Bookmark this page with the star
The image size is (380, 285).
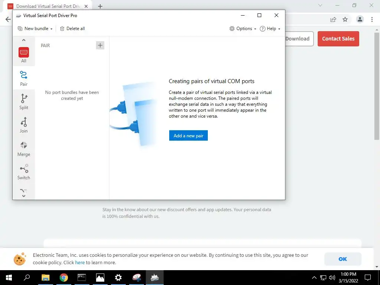pos(345,19)
